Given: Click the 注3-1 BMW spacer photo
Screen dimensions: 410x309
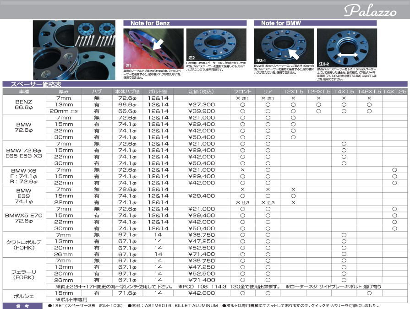Looking at the screenshot, I should click(284, 46).
